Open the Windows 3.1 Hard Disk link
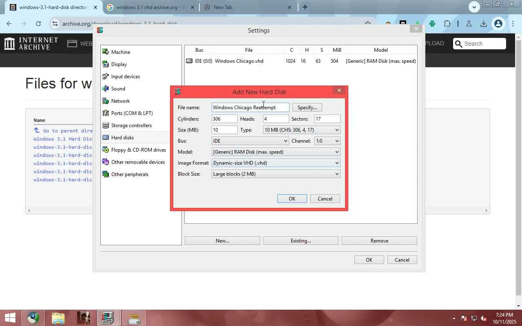Image resolution: width=522 pixels, height=326 pixels. 63,139
